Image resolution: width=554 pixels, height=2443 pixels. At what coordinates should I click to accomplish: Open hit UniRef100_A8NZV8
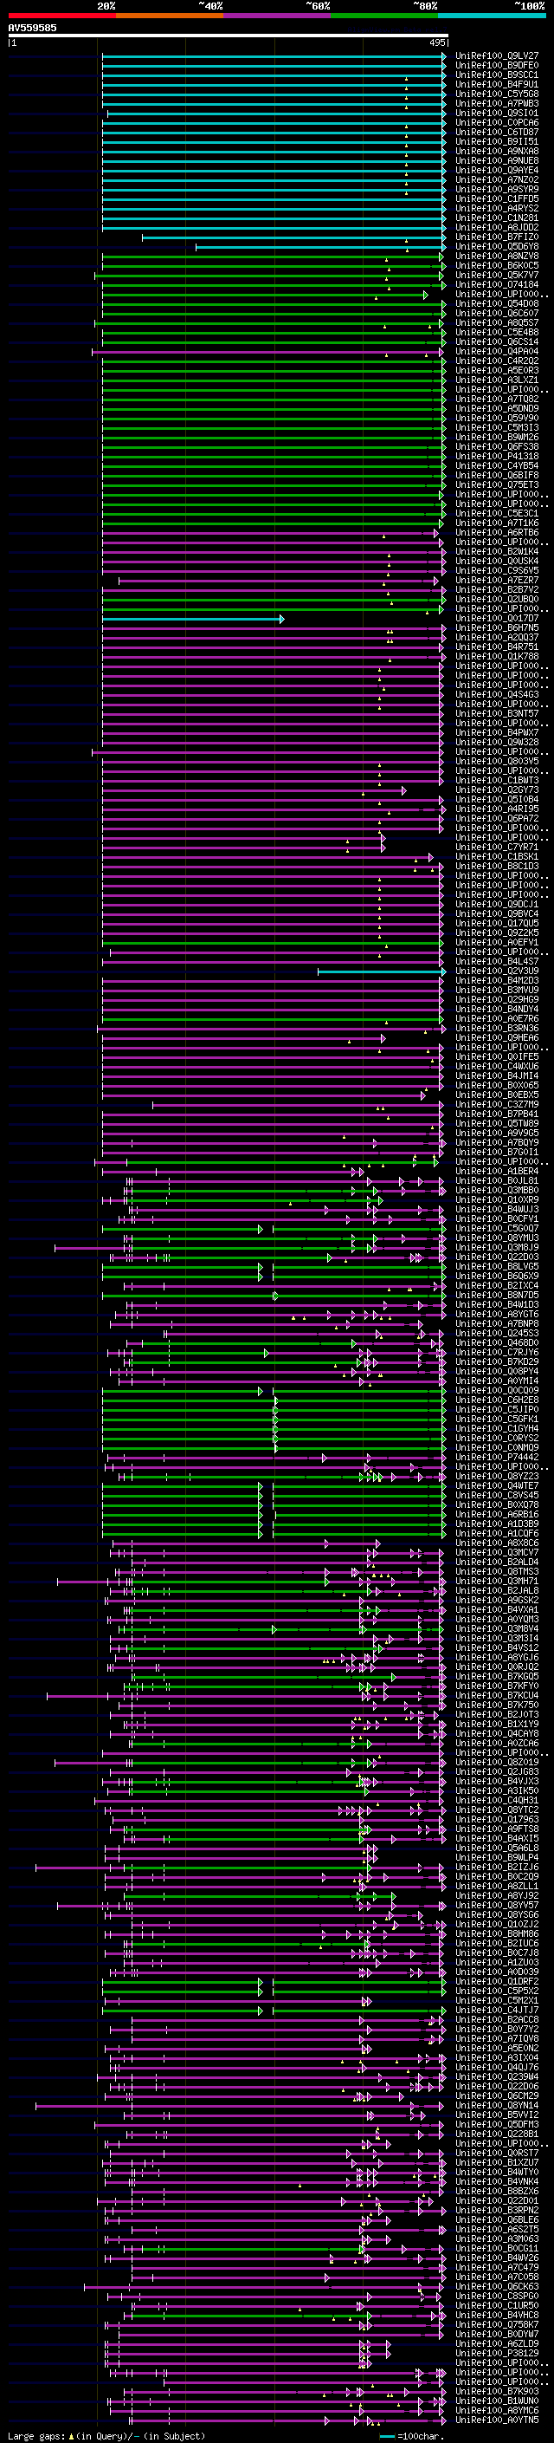point(497,256)
